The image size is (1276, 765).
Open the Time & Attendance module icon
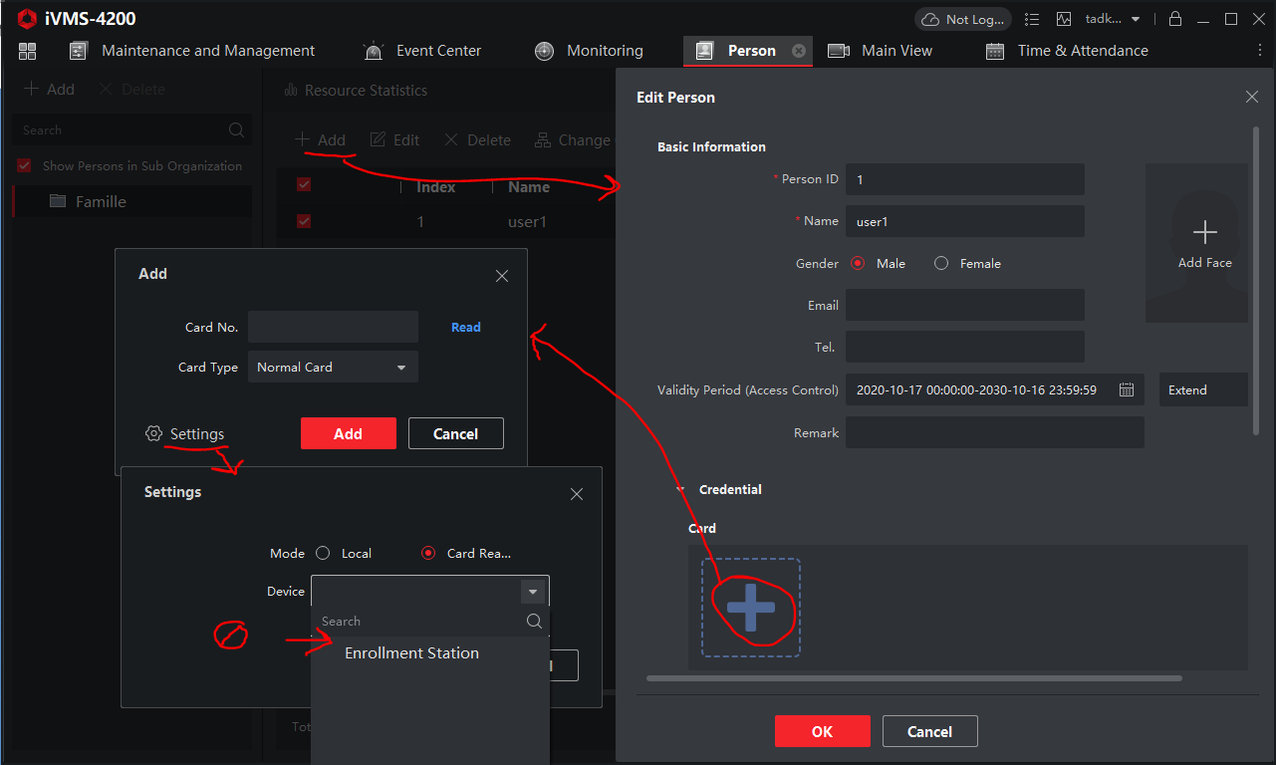tap(995, 50)
